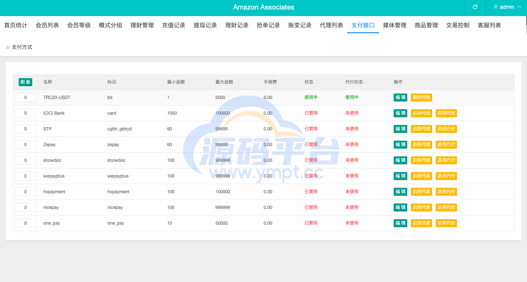Click sort field for nicepay row

coord(26,207)
